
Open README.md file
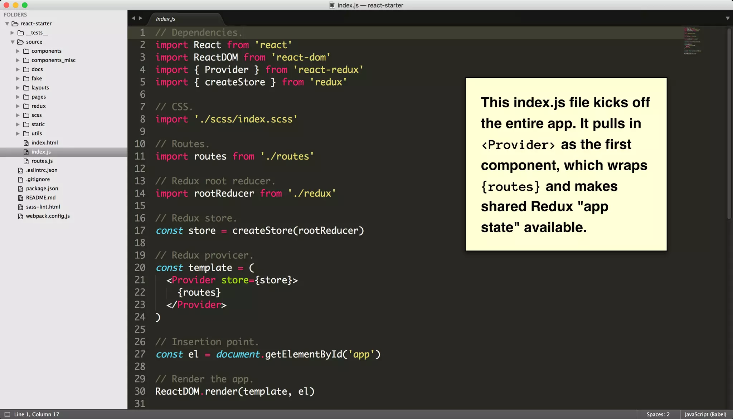(41, 198)
